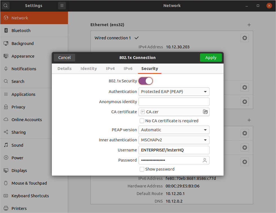
Task: Click the search icon in Settings header
Action: 6,6
